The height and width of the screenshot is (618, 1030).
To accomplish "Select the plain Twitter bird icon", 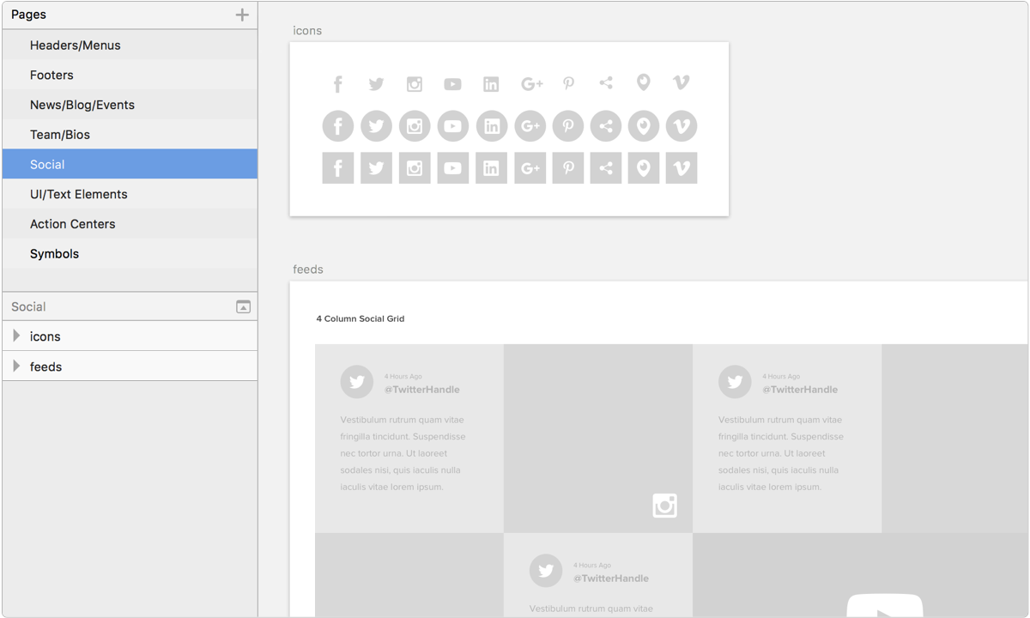I will click(x=376, y=84).
